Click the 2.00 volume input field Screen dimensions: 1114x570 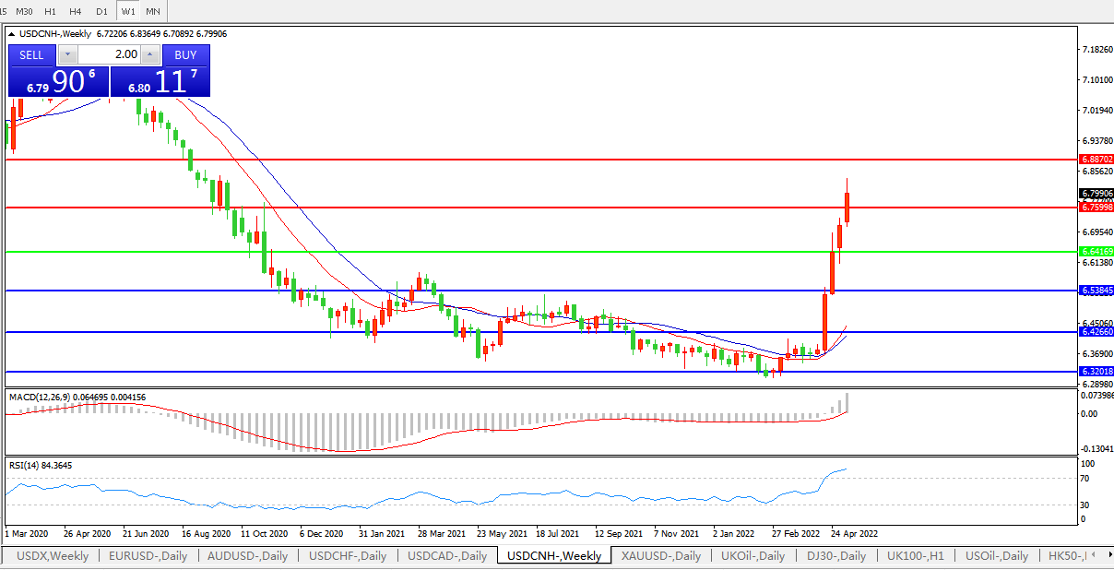(x=109, y=54)
